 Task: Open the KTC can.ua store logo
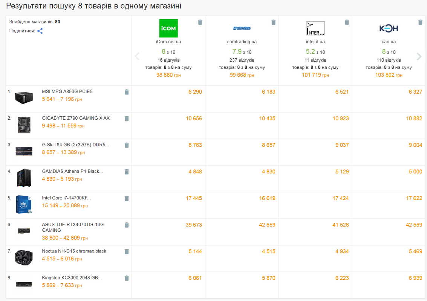389,28
